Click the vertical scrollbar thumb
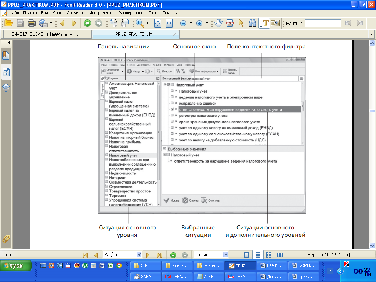376x282 pixels. [372, 111]
